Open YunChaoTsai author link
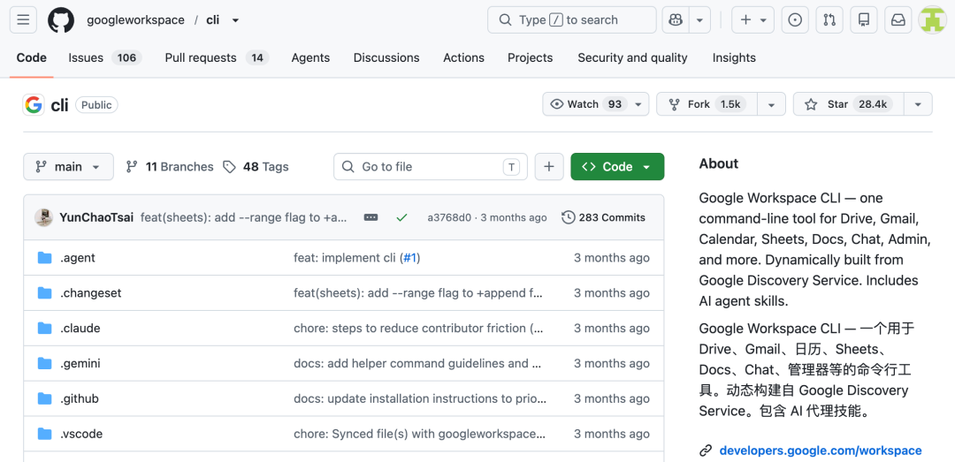This screenshot has width=955, height=462. (x=96, y=217)
